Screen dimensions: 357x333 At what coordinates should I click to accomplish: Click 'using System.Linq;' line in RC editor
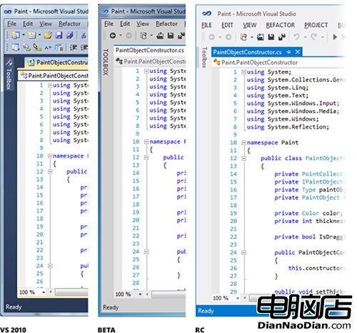(x=278, y=88)
